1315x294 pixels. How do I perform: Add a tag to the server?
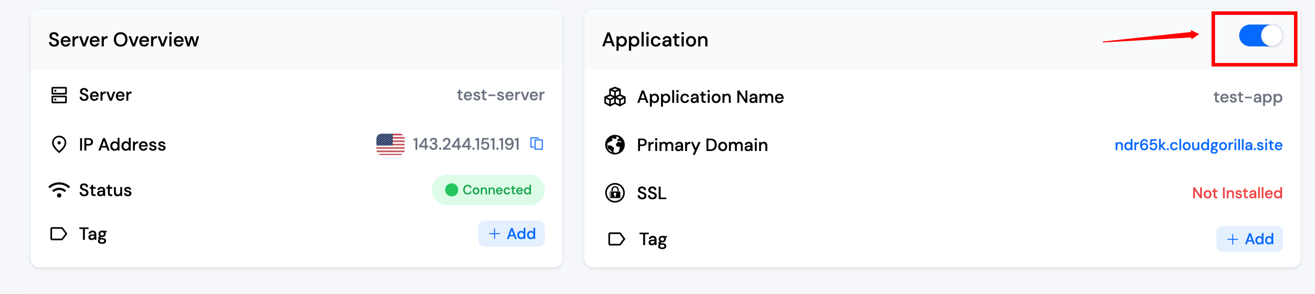pos(512,234)
